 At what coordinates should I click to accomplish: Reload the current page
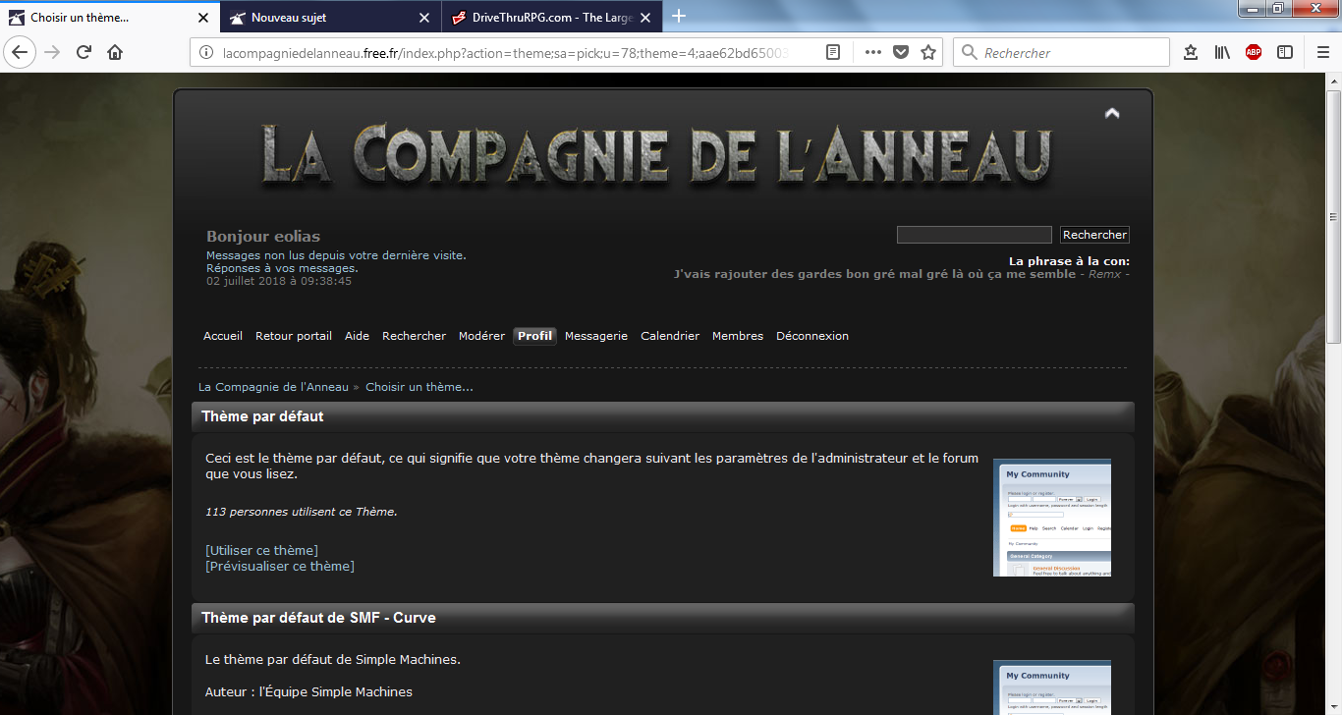click(84, 52)
